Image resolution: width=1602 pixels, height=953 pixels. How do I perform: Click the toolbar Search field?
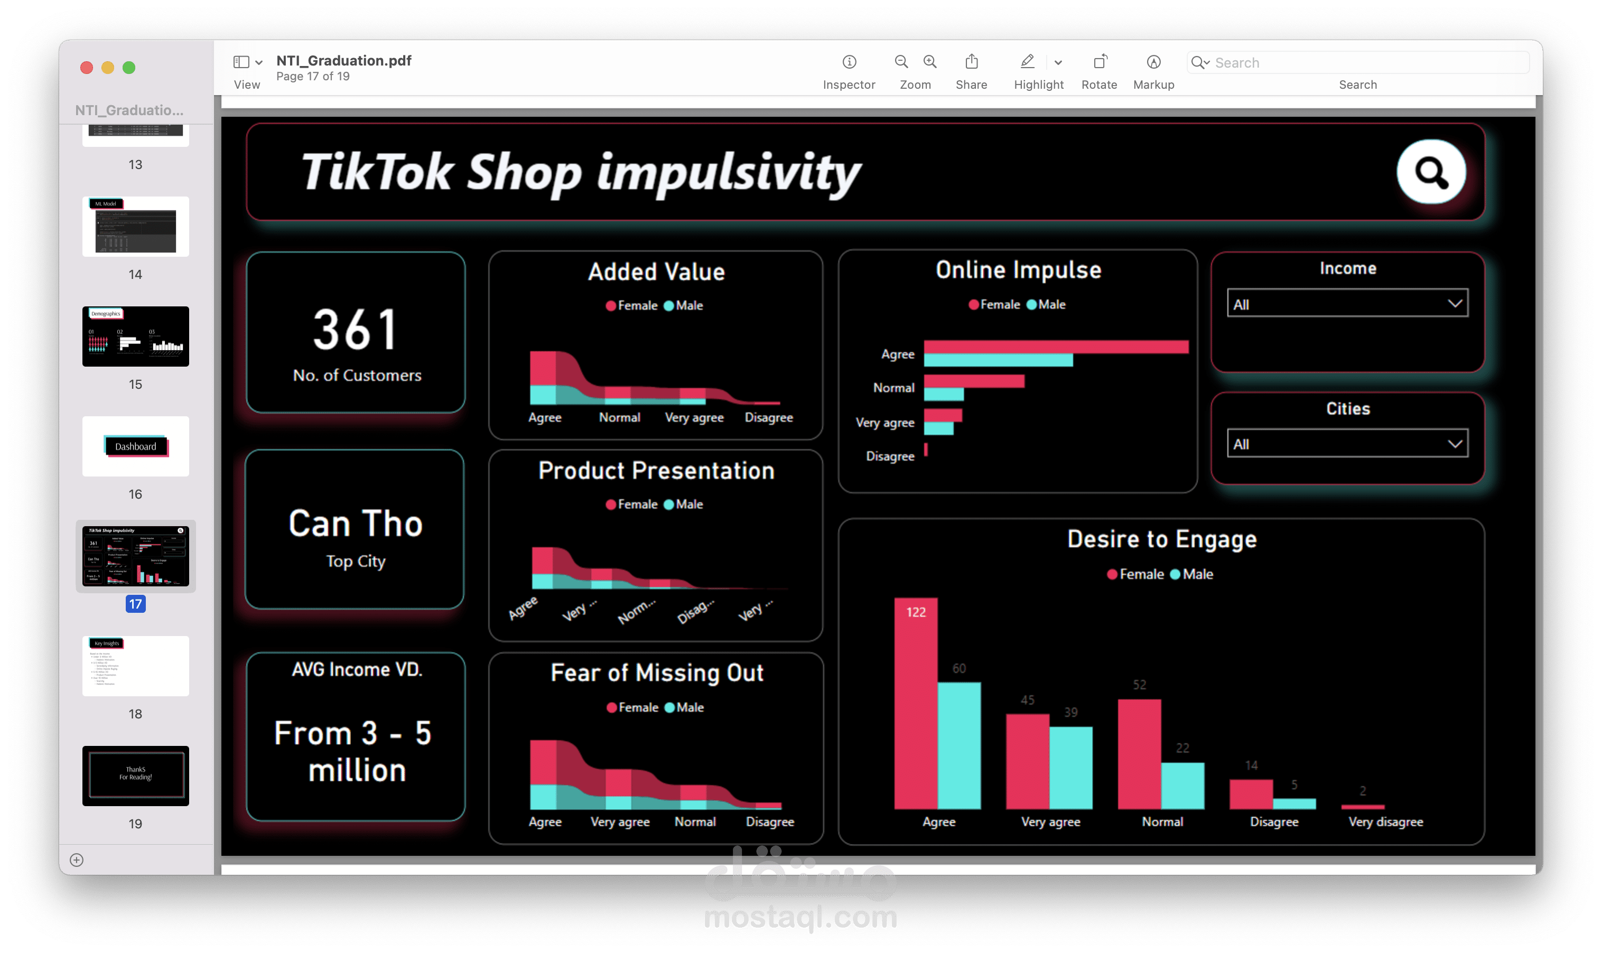[1357, 62]
